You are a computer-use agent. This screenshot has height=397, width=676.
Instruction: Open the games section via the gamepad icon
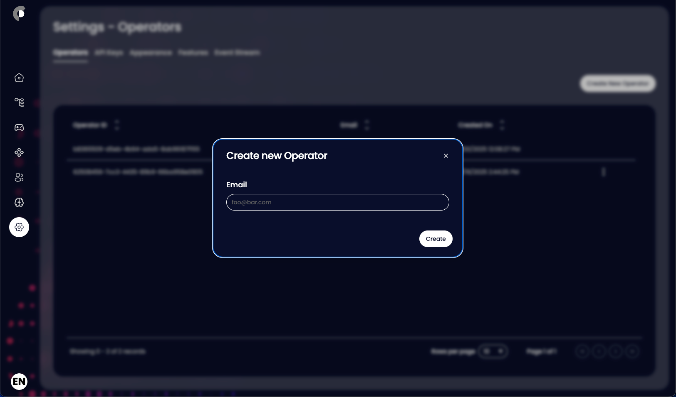pos(19,127)
